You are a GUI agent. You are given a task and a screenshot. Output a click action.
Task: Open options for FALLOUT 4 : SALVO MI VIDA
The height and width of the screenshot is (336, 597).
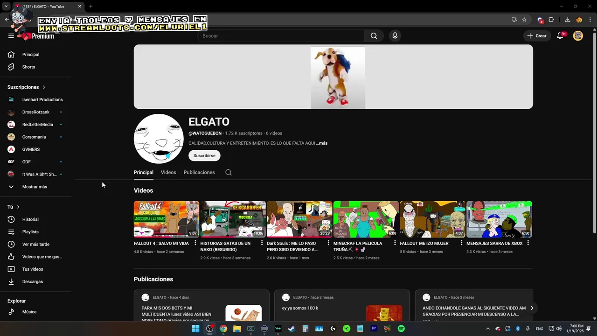[x=195, y=243]
